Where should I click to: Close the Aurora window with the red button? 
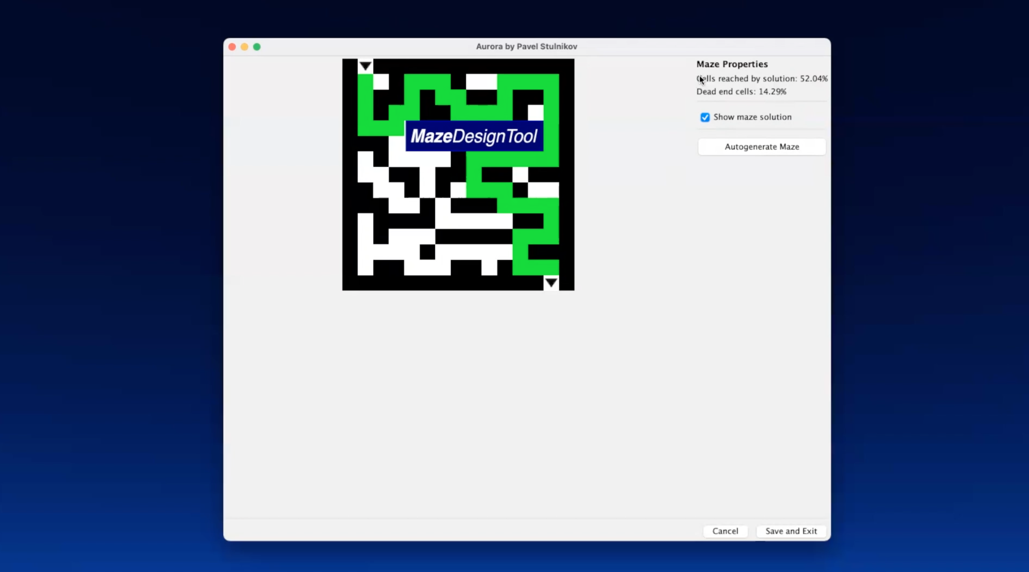click(x=232, y=47)
